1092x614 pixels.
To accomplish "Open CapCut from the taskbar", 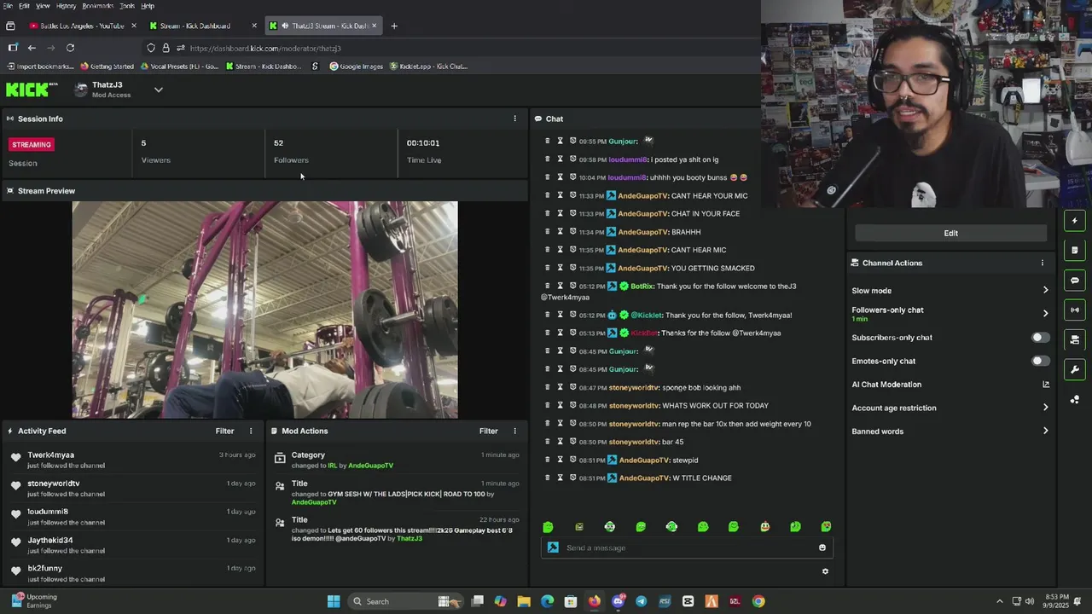I will [x=688, y=601].
